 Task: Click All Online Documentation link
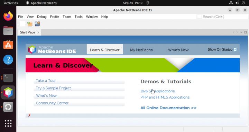[168, 108]
